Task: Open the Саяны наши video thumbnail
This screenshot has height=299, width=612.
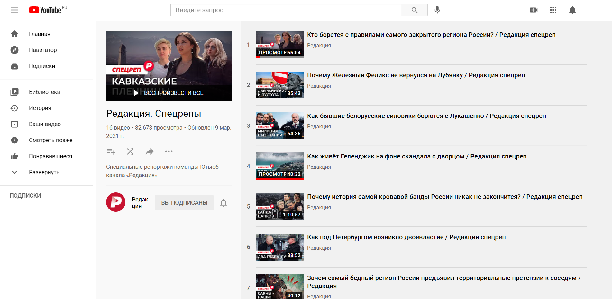Action: pyautogui.click(x=280, y=286)
